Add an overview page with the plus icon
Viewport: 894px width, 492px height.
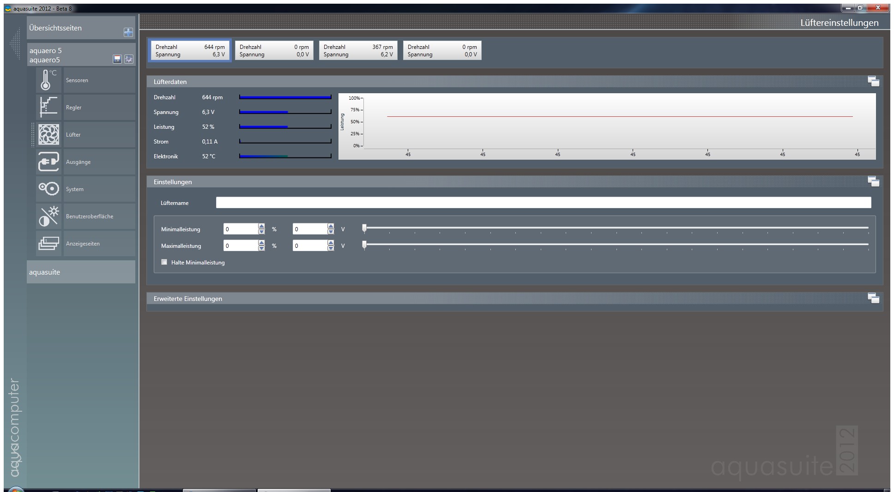[x=128, y=32]
